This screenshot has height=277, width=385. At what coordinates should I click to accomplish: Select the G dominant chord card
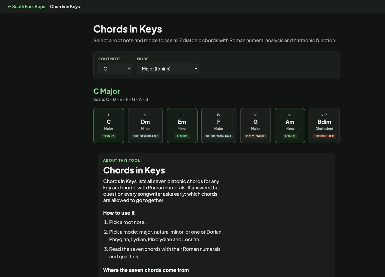click(255, 126)
